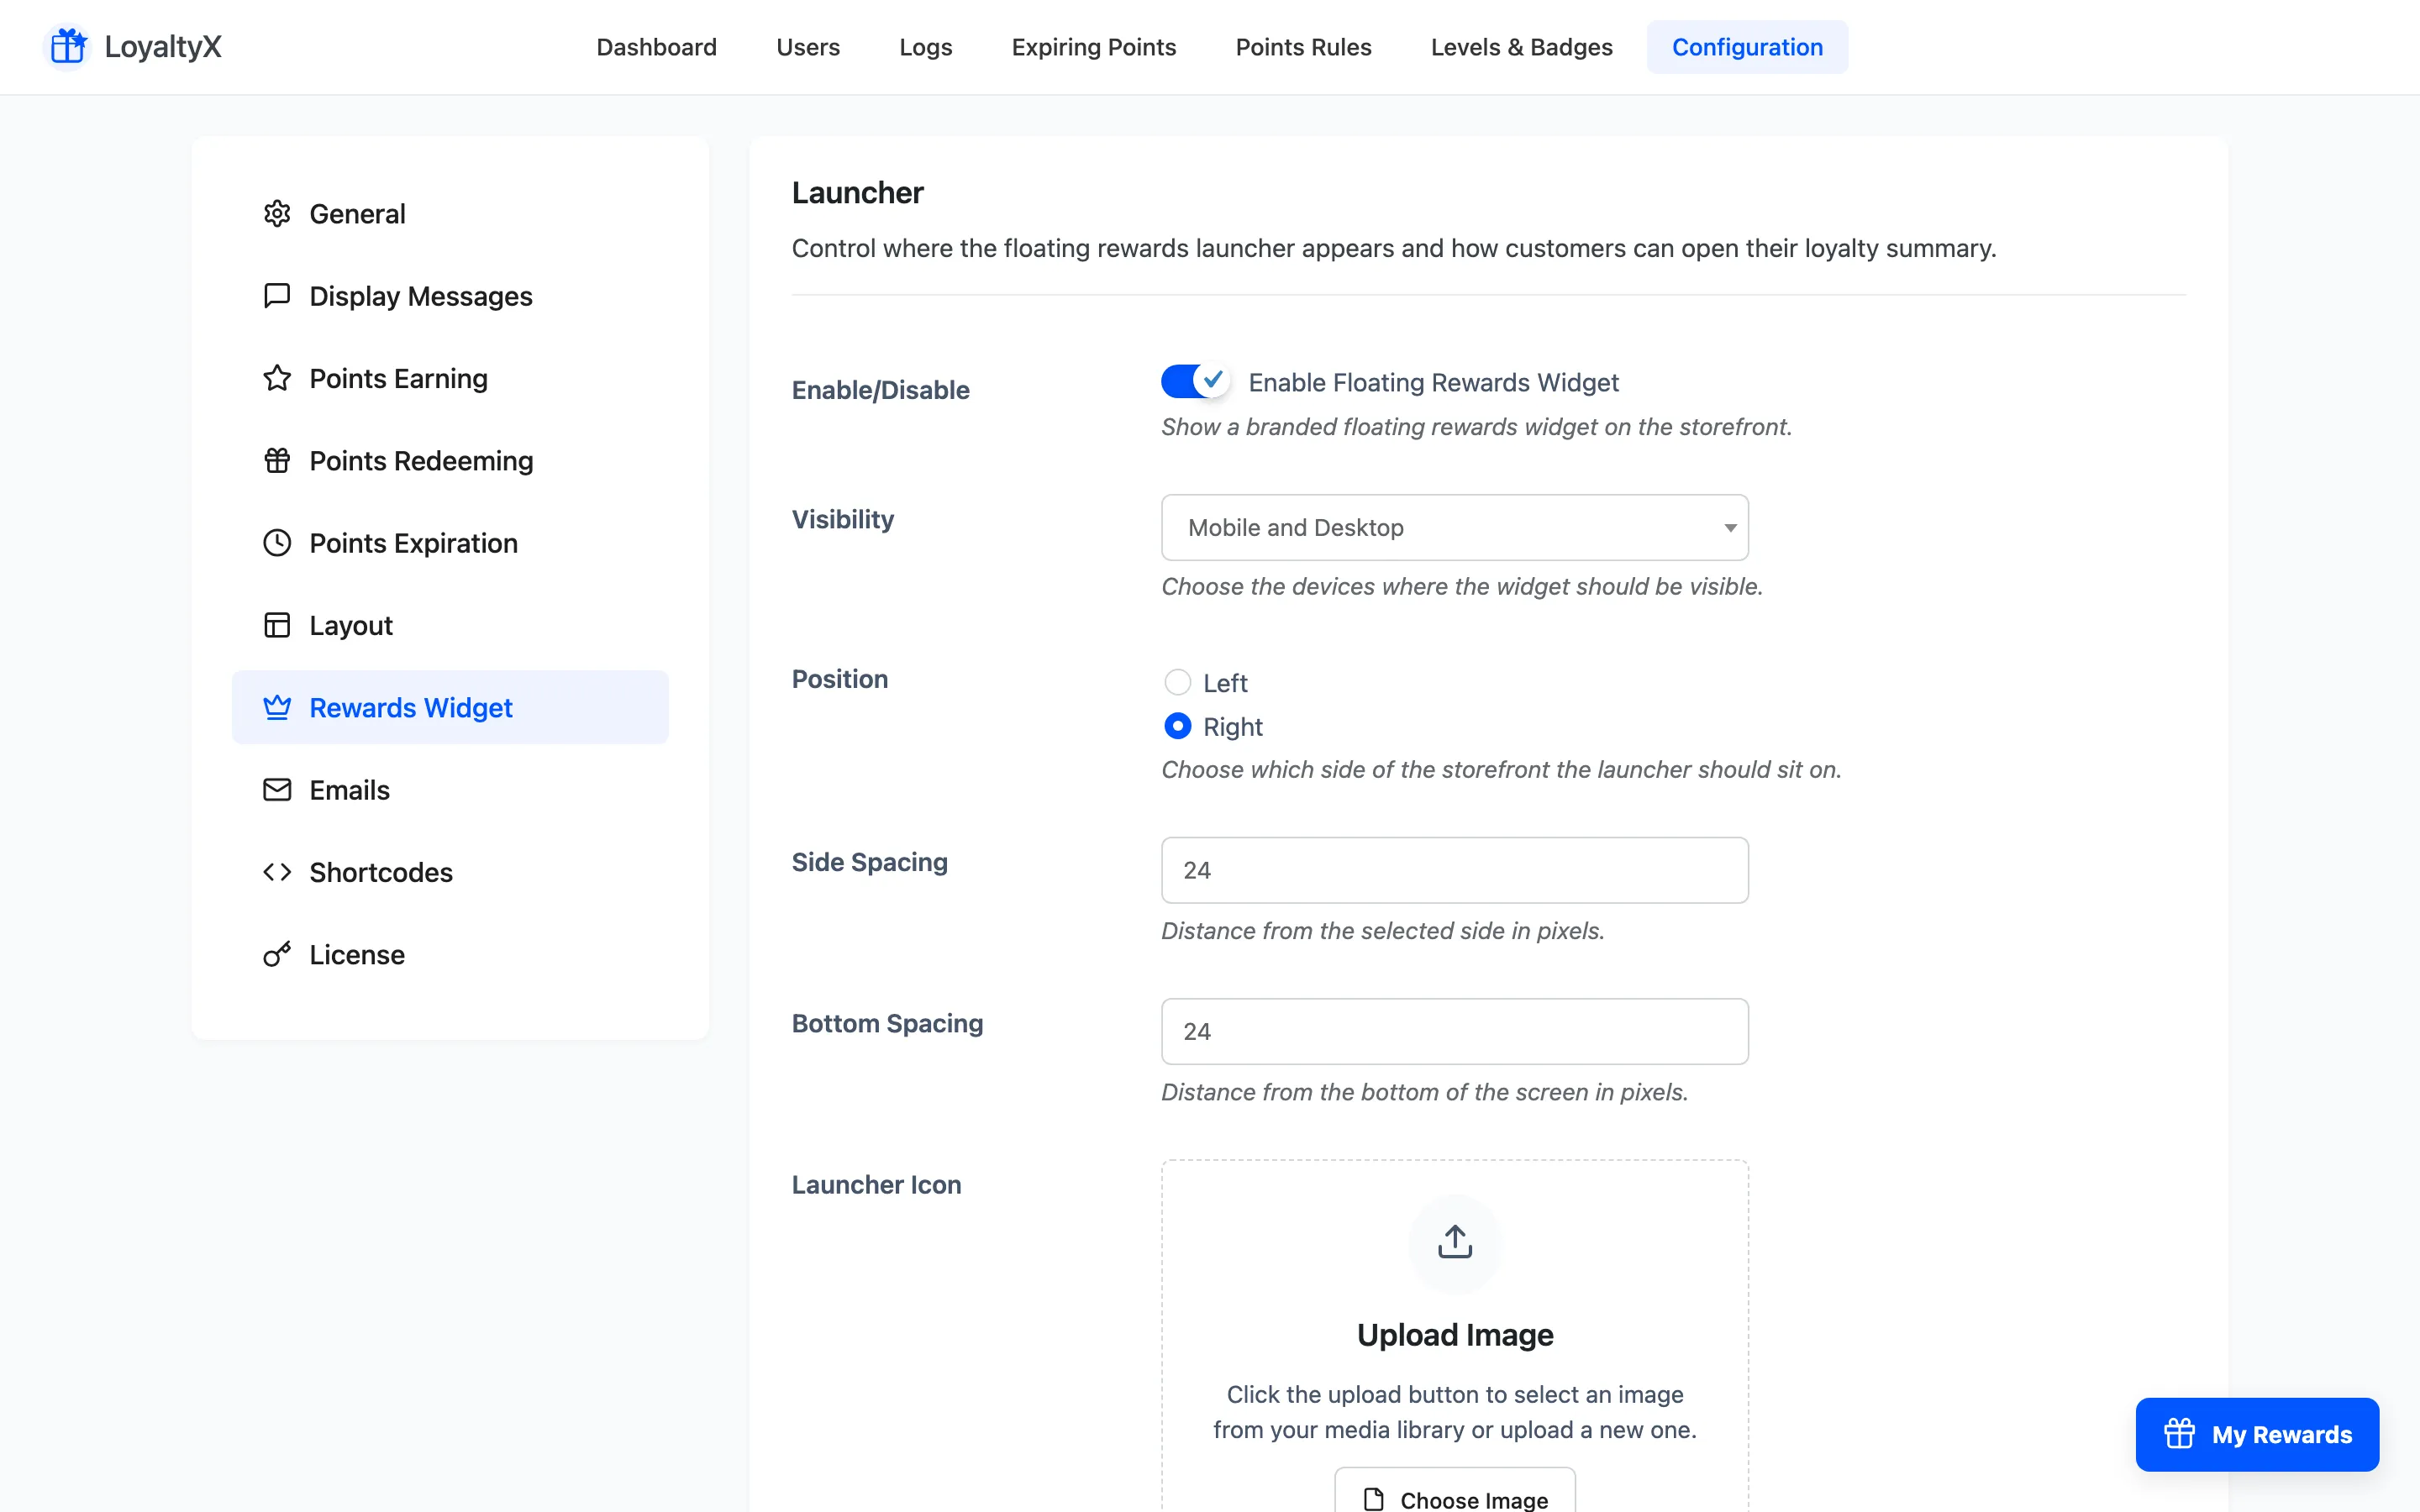Open Points Redeeming section
This screenshot has width=2420, height=1512.
pos(450,461)
